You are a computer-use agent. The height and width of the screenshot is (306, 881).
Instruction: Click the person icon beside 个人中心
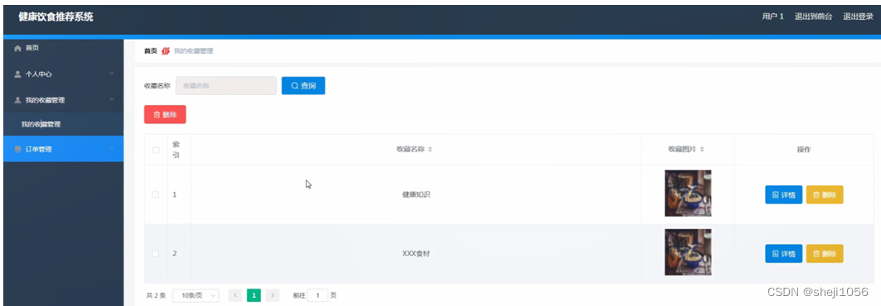pos(17,74)
